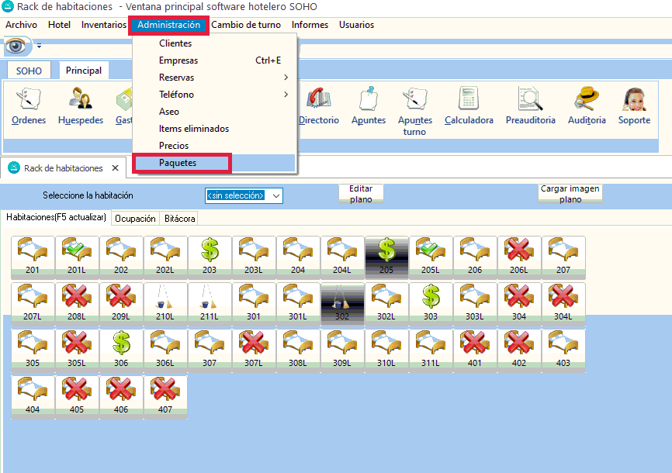Open the Calculadora tool icon
This screenshot has height=473, width=672.
469,99
